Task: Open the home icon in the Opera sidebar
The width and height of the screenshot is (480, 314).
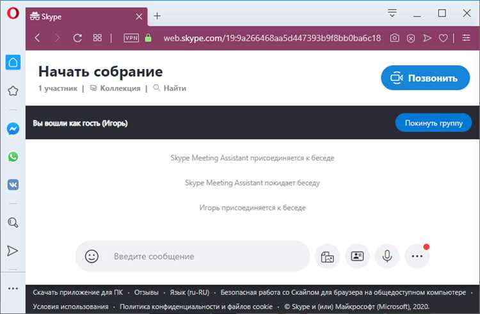Action: 13,63
